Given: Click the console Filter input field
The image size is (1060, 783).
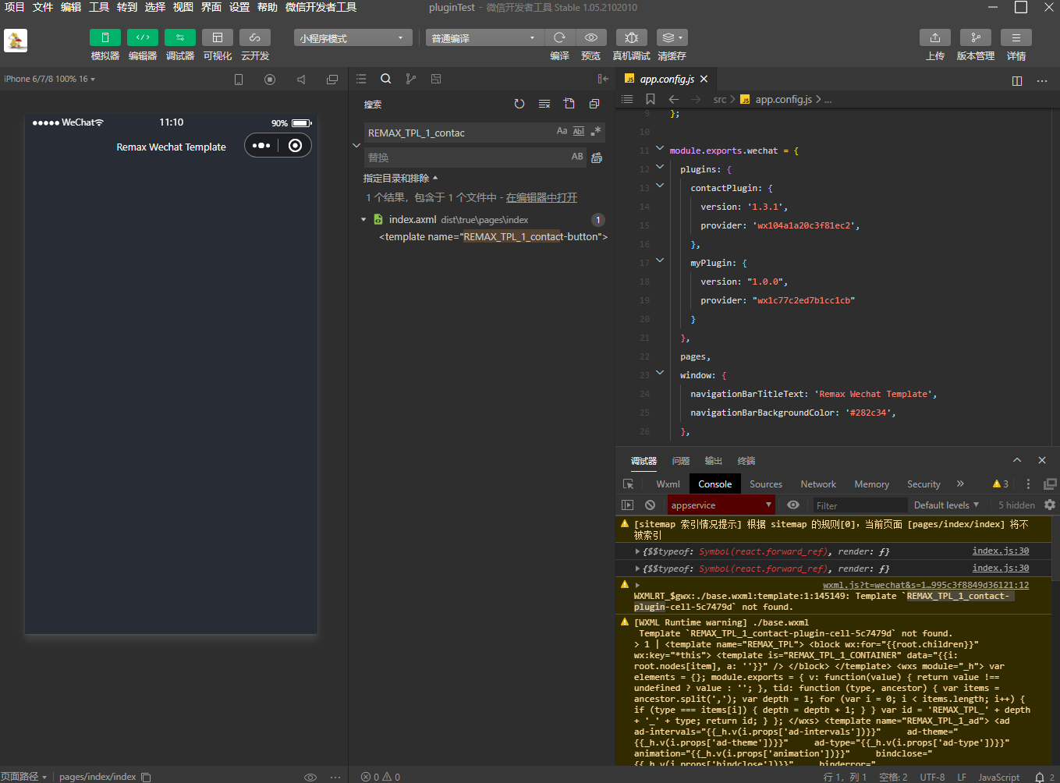Looking at the screenshot, I should tap(860, 505).
